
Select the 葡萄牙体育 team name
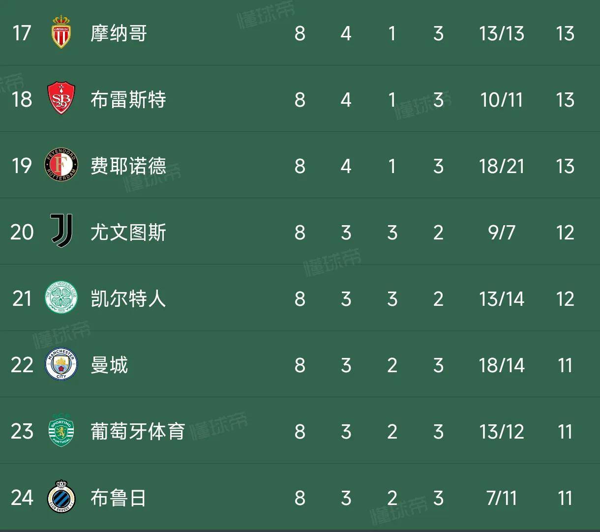click(138, 432)
